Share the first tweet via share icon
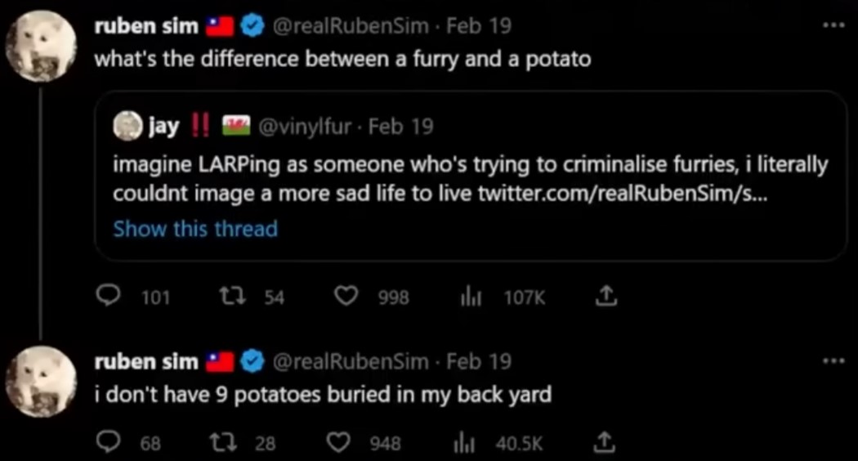Image resolution: width=858 pixels, height=461 pixels. click(606, 296)
